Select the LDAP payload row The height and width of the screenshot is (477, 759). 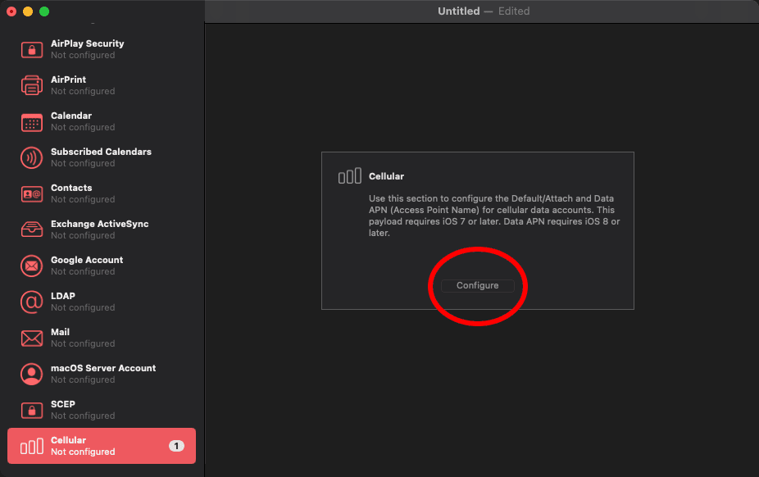pyautogui.click(x=98, y=302)
